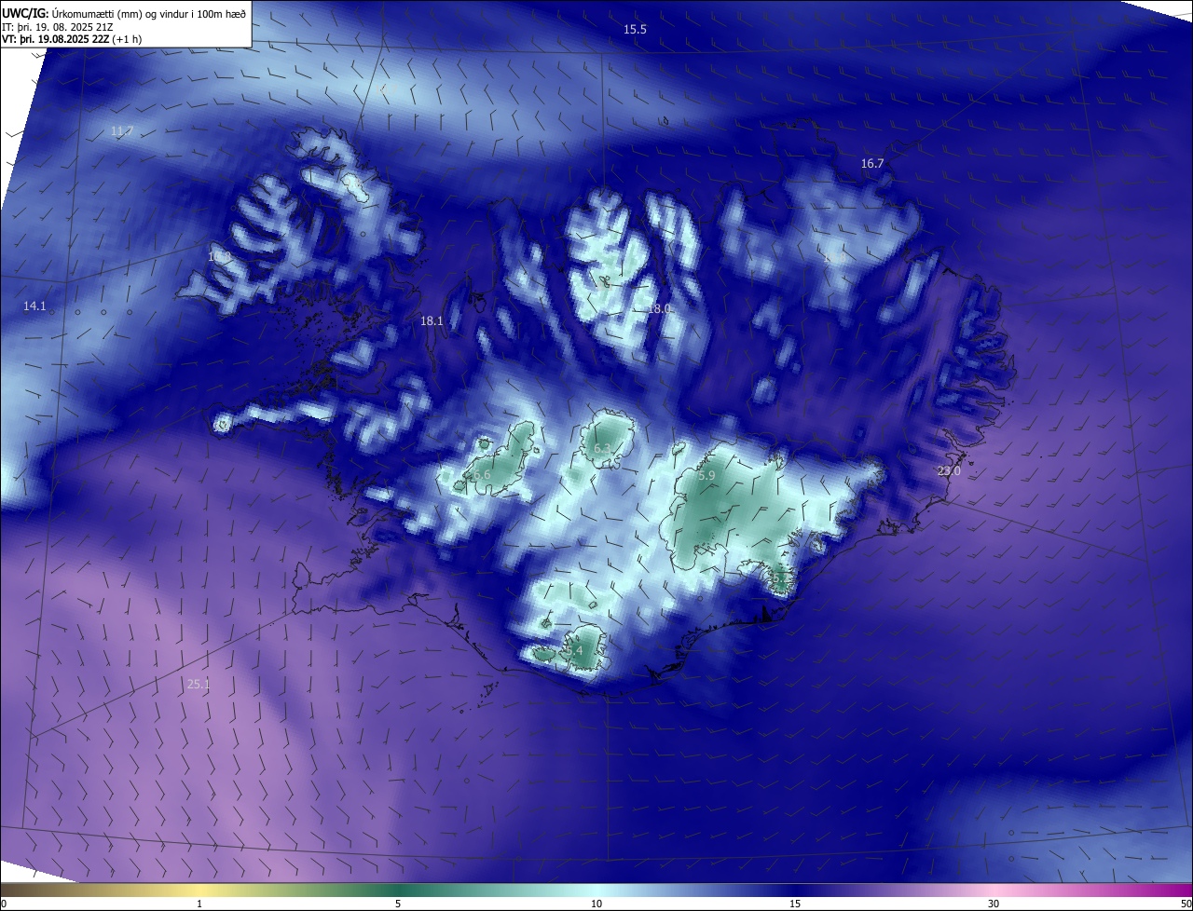
Task: Click the color scale tick labeled 0
Action: pos(4,904)
